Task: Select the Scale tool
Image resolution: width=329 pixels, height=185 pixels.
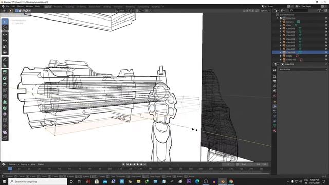Action: tap(5, 47)
